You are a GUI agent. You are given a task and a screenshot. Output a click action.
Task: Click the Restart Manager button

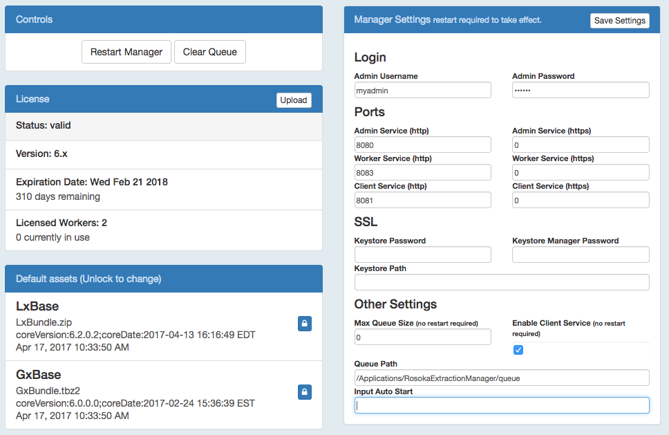click(x=126, y=51)
